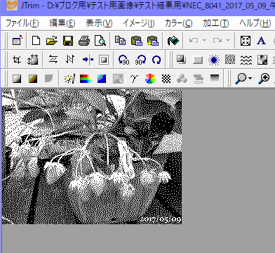Click the undo arrow button

pyautogui.click(x=194, y=41)
